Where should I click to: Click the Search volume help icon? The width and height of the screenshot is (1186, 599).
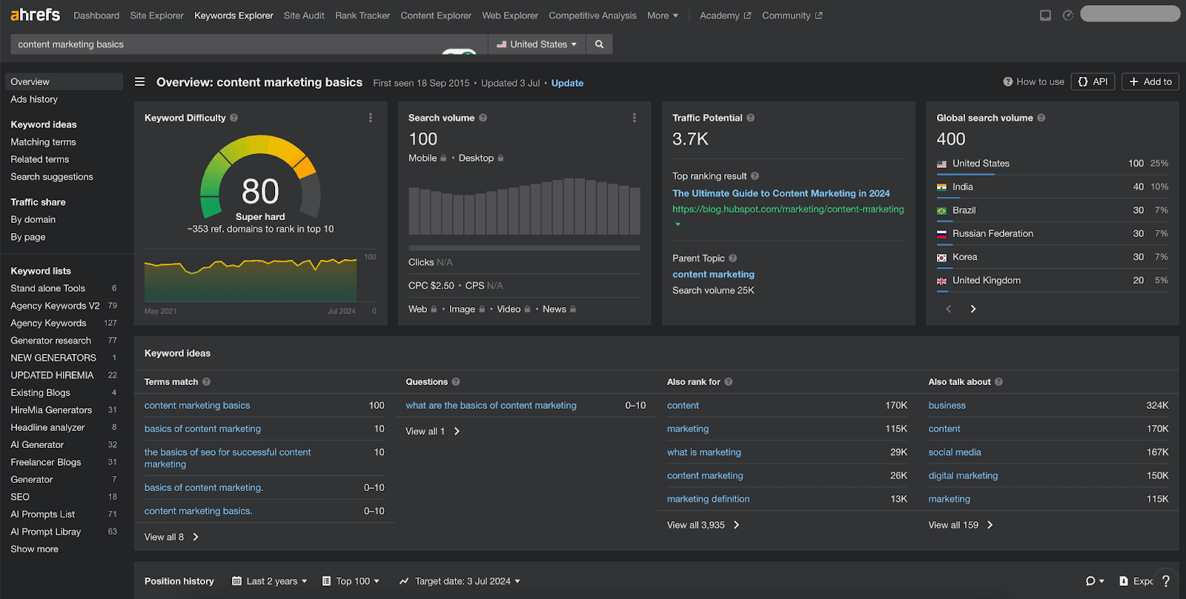(483, 118)
